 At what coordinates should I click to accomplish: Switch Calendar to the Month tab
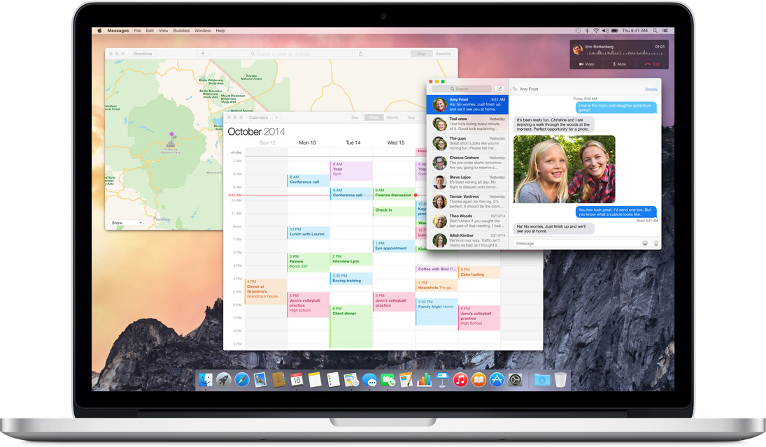click(392, 117)
